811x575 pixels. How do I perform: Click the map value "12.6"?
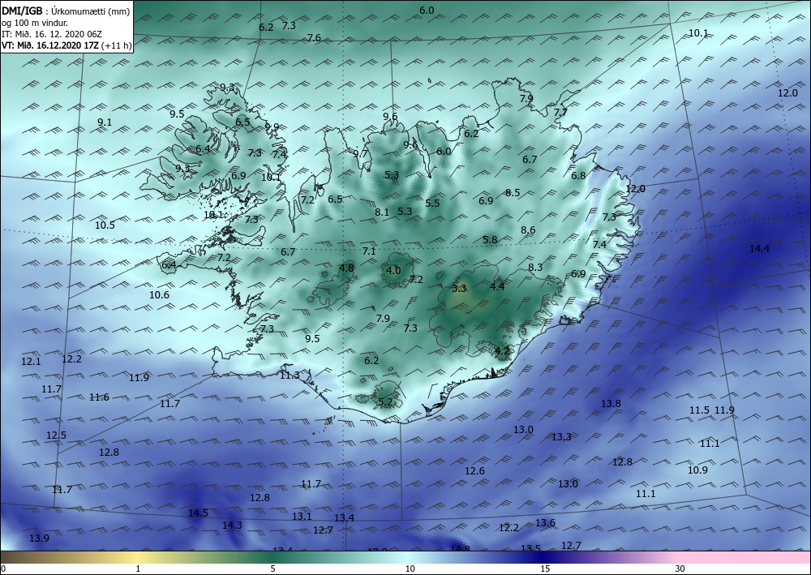tap(474, 470)
